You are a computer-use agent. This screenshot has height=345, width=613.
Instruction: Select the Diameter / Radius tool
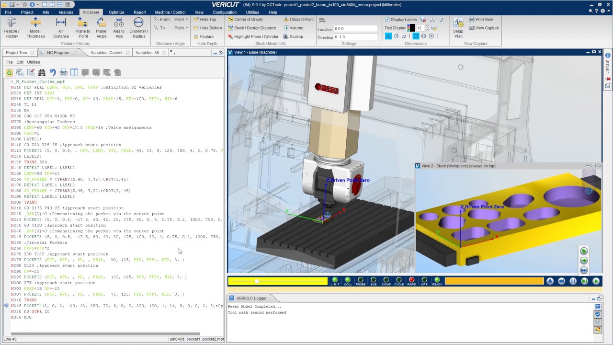(x=138, y=28)
